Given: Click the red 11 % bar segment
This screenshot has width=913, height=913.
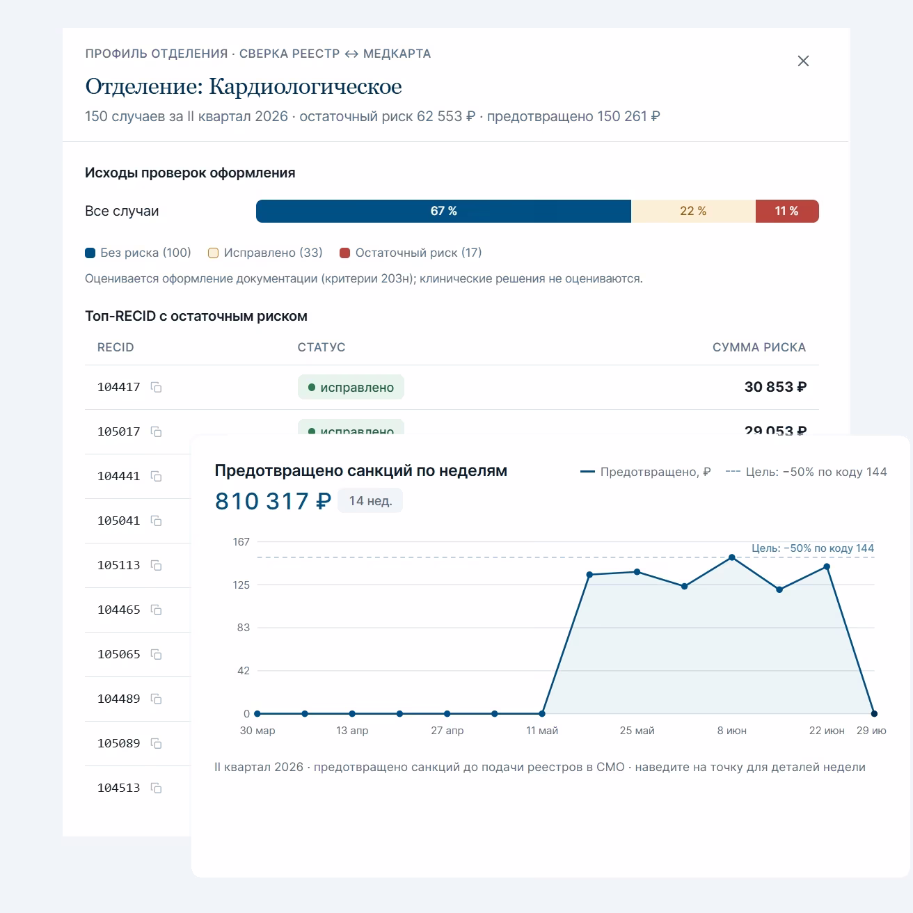Looking at the screenshot, I should (787, 211).
